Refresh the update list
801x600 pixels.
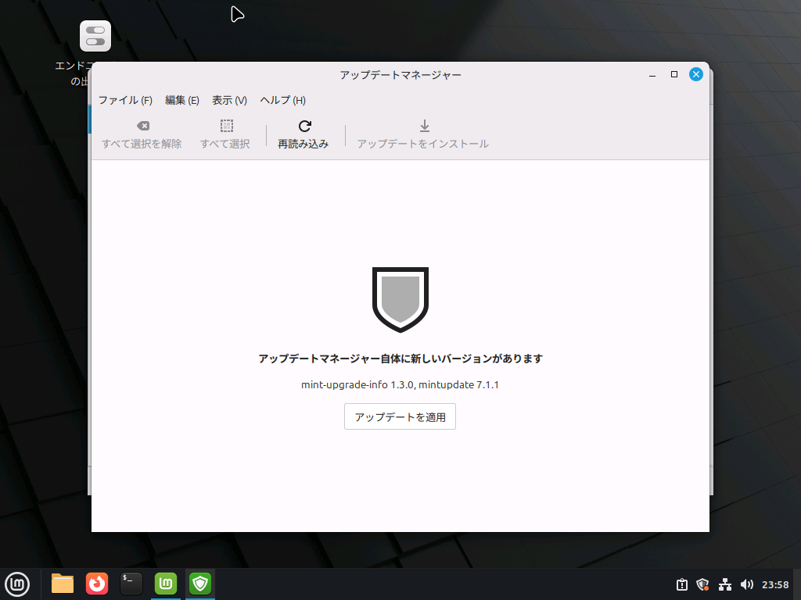point(304,133)
